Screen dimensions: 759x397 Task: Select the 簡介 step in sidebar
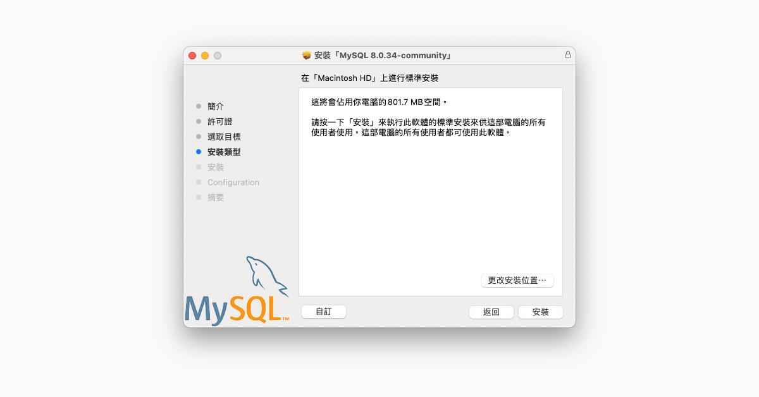[216, 106]
